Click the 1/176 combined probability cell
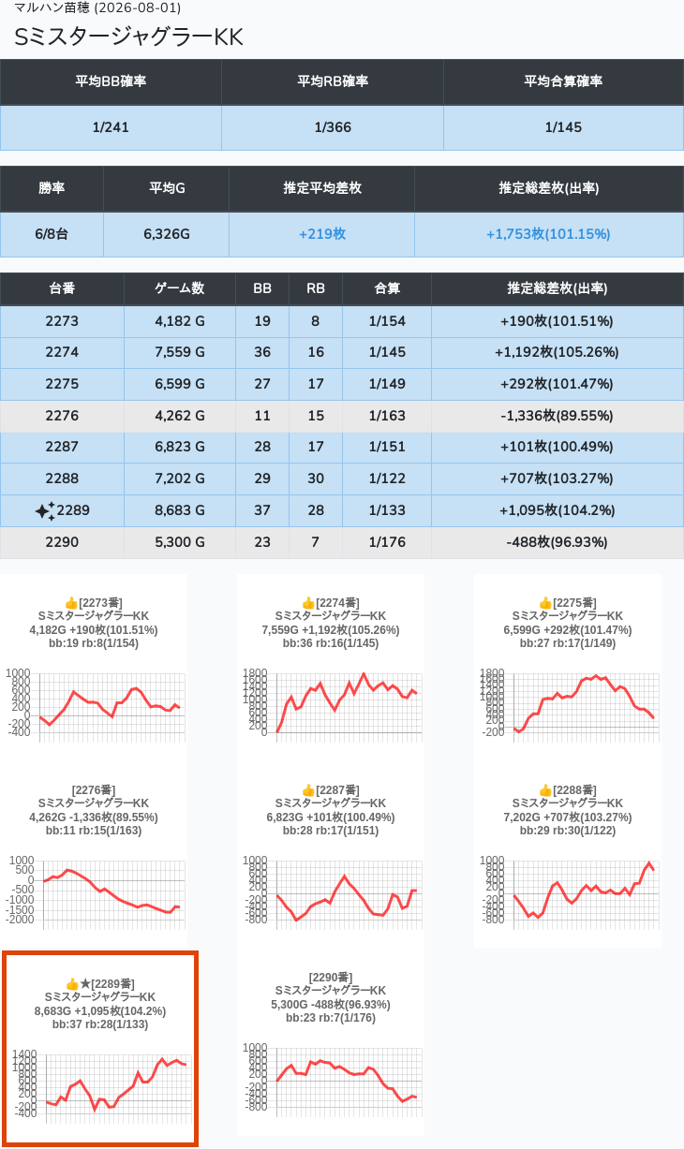 (387, 542)
